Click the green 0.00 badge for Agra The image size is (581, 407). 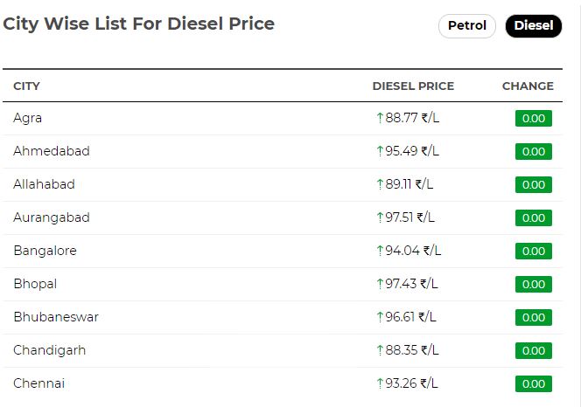(x=534, y=119)
